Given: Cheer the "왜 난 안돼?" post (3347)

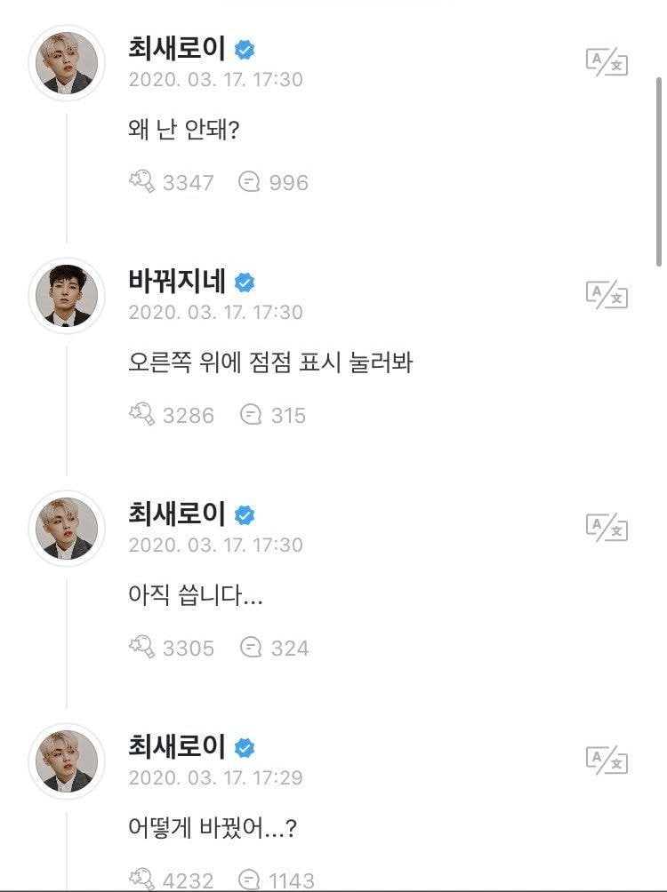Looking at the screenshot, I should (x=142, y=182).
